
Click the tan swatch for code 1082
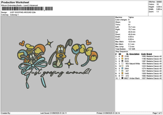coord(122,76)
